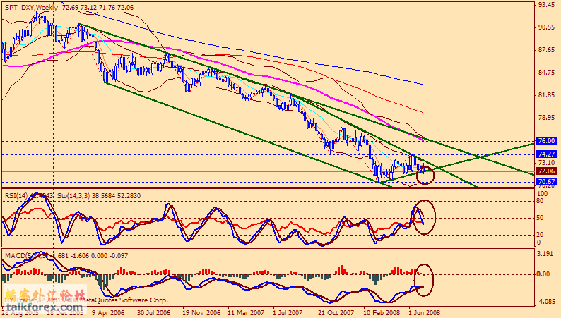This screenshot has height=318, width=561.
Task: Click the 84.75 price axis value
Action: pos(546,73)
